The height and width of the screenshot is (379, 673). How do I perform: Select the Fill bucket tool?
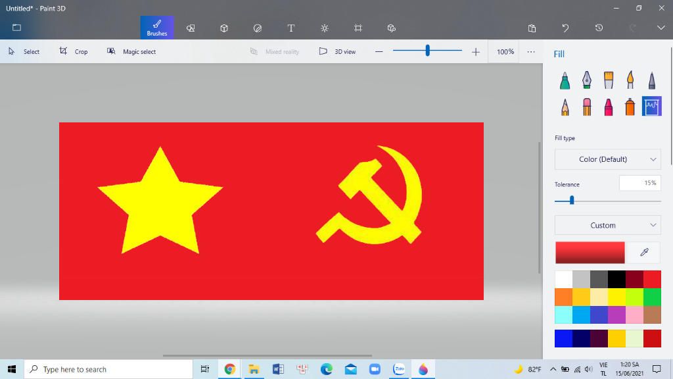point(651,106)
